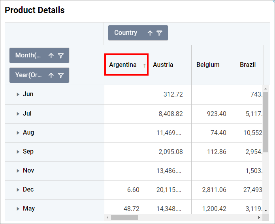Viewport: 275px width, 224px height.
Task: Expand the Nov row
Action: tap(18, 171)
